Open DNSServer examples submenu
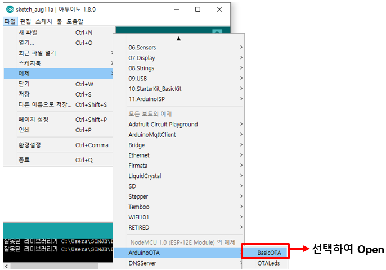Image resolution: width=386 pixels, height=270 pixels. tap(179, 263)
